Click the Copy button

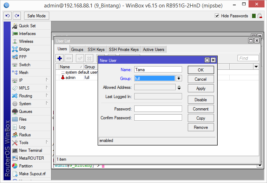[201, 118]
